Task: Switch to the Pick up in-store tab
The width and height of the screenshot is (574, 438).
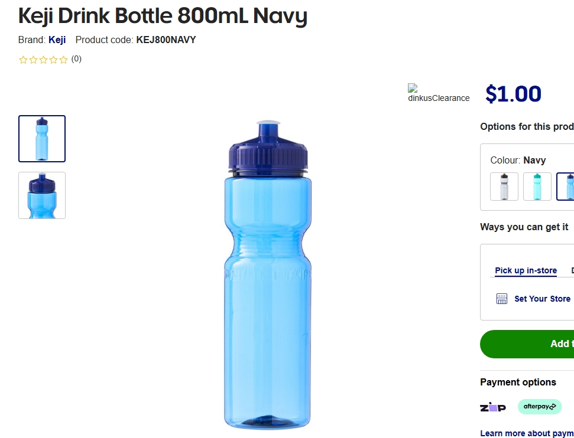Action: 526,270
